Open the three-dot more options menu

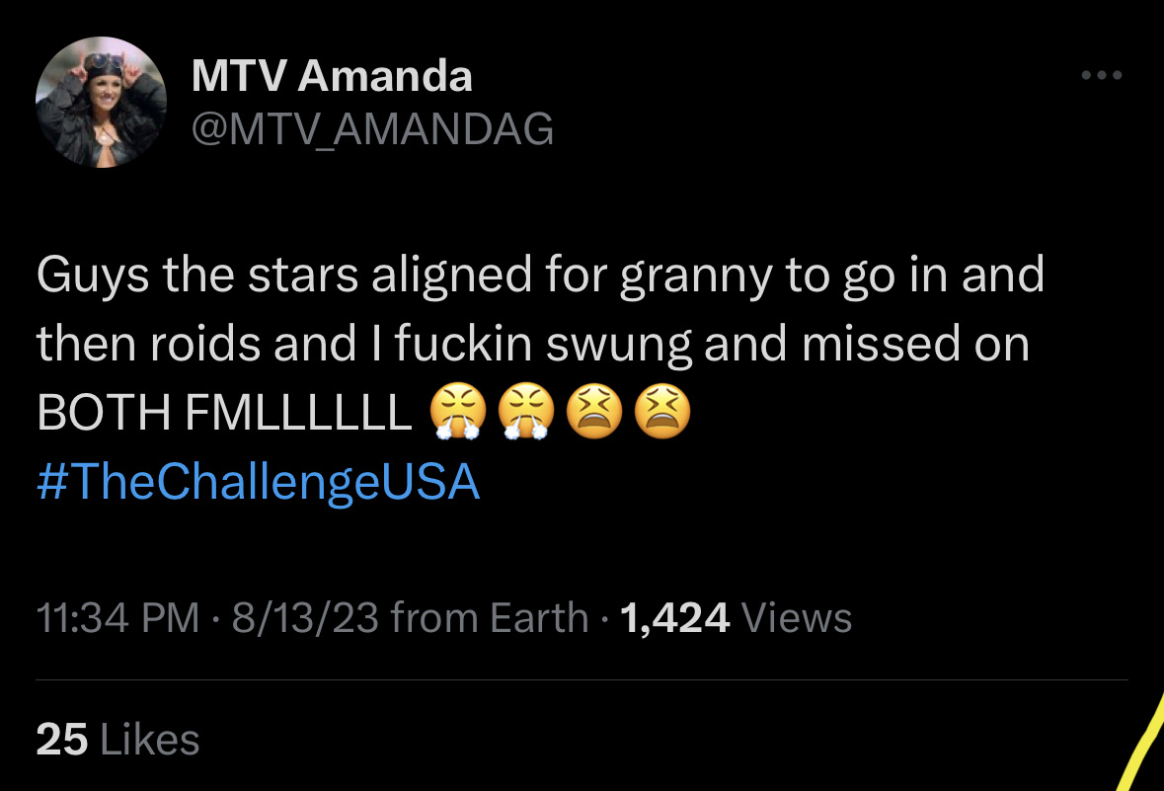coord(1102,75)
